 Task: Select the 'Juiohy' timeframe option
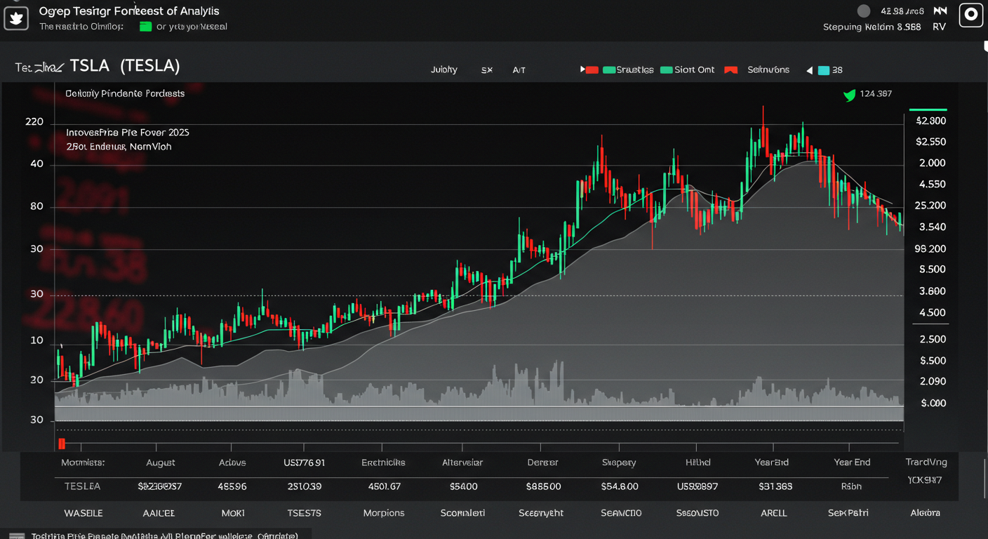click(x=443, y=69)
